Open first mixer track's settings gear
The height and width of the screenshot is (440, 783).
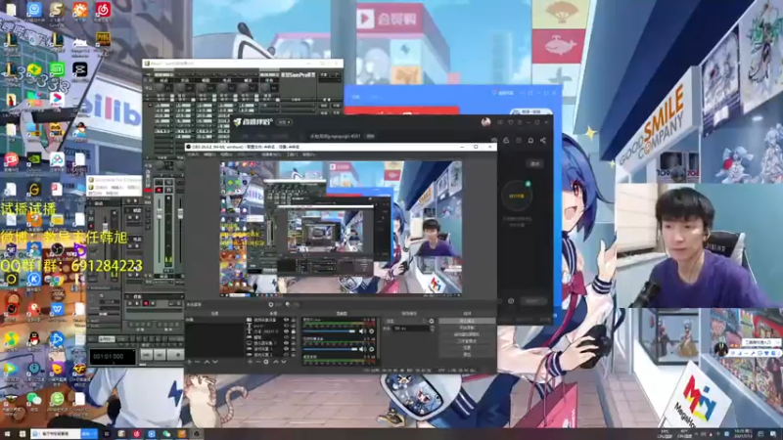tap(372, 331)
